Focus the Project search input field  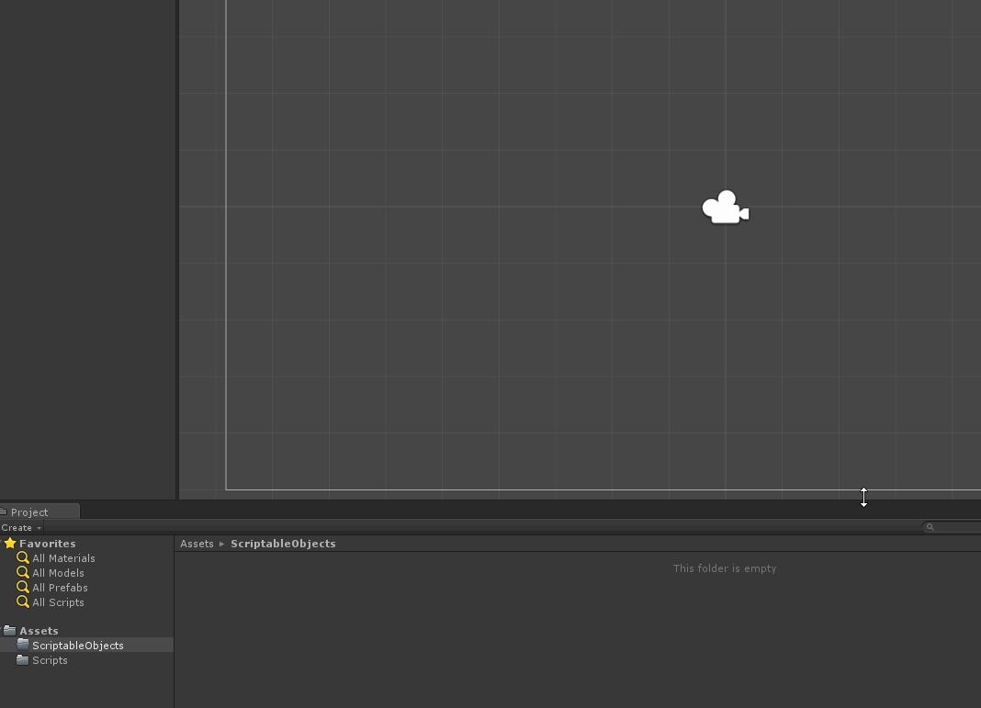click(957, 527)
